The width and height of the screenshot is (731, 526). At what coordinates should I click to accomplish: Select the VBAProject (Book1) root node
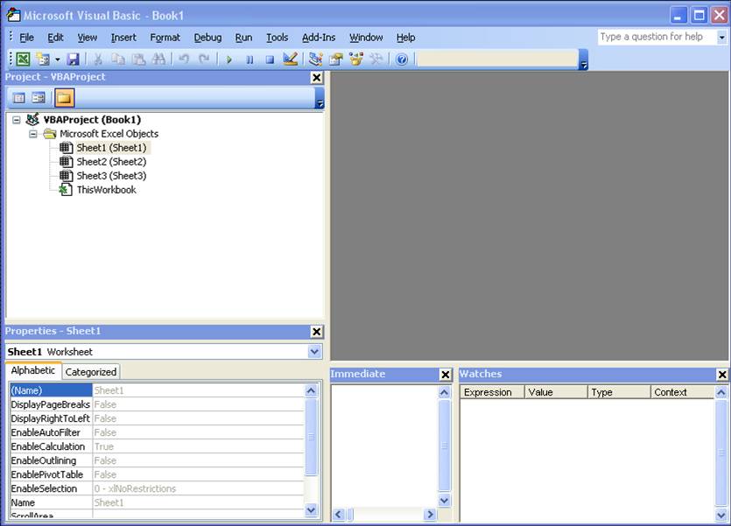tap(92, 120)
